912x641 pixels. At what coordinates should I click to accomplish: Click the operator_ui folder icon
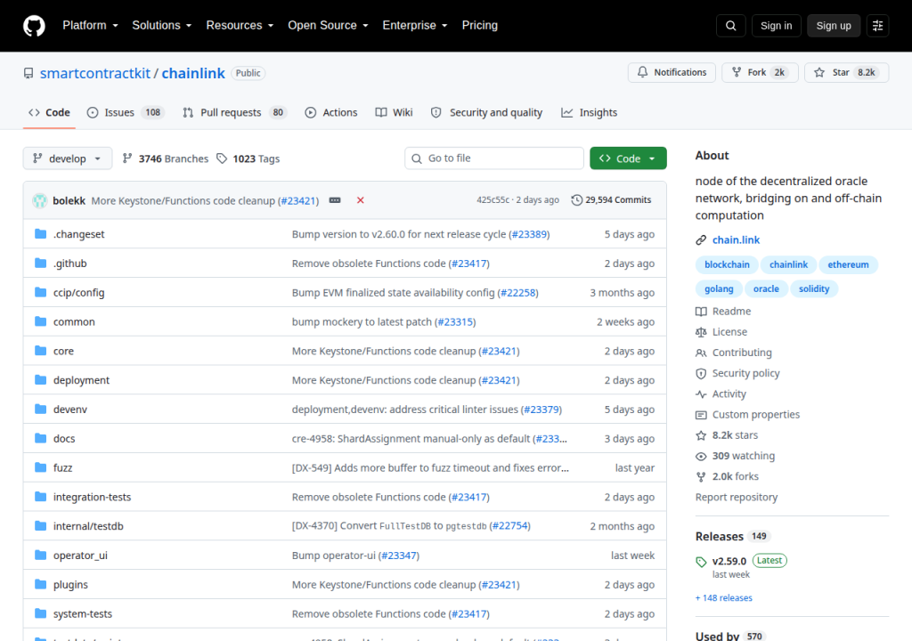pyautogui.click(x=40, y=555)
